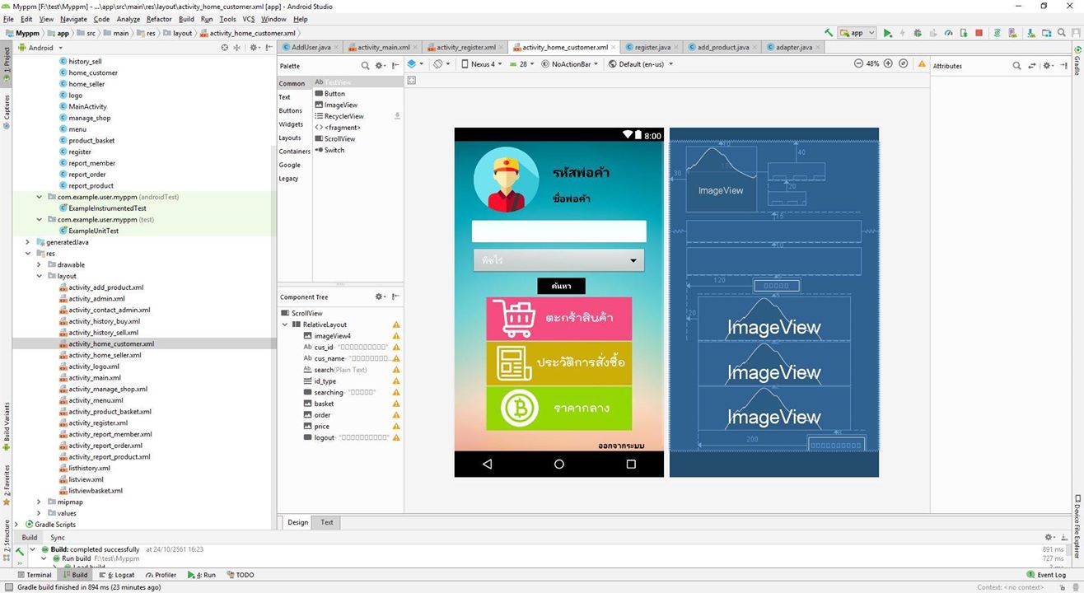Collapse the layout folder
Screen dimensions: 1084x593
point(39,276)
